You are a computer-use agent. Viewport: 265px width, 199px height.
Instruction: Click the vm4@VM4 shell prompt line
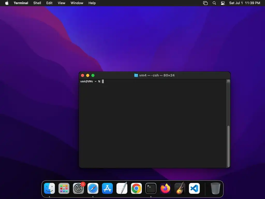coord(90,82)
